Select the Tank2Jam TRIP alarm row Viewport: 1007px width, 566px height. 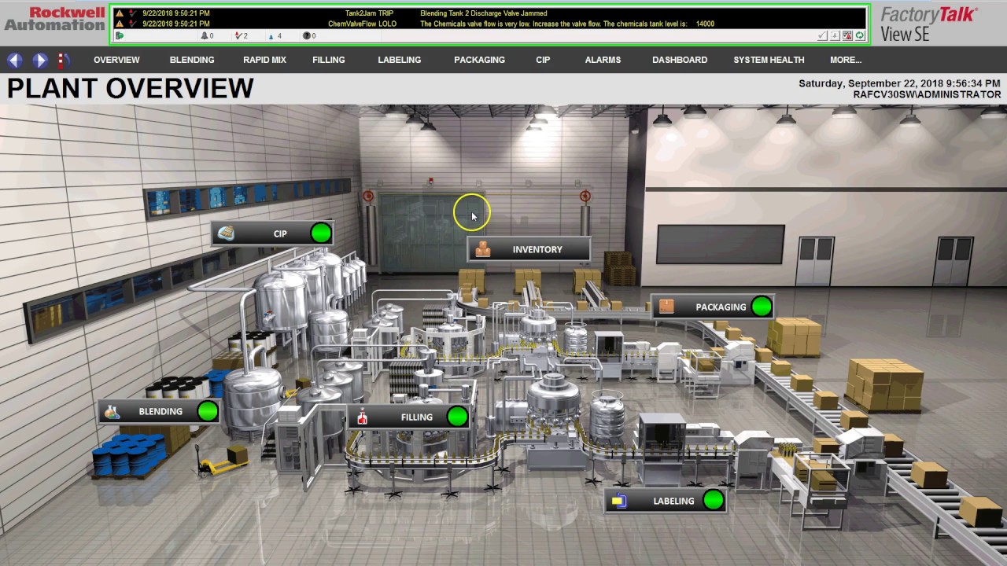click(489, 13)
